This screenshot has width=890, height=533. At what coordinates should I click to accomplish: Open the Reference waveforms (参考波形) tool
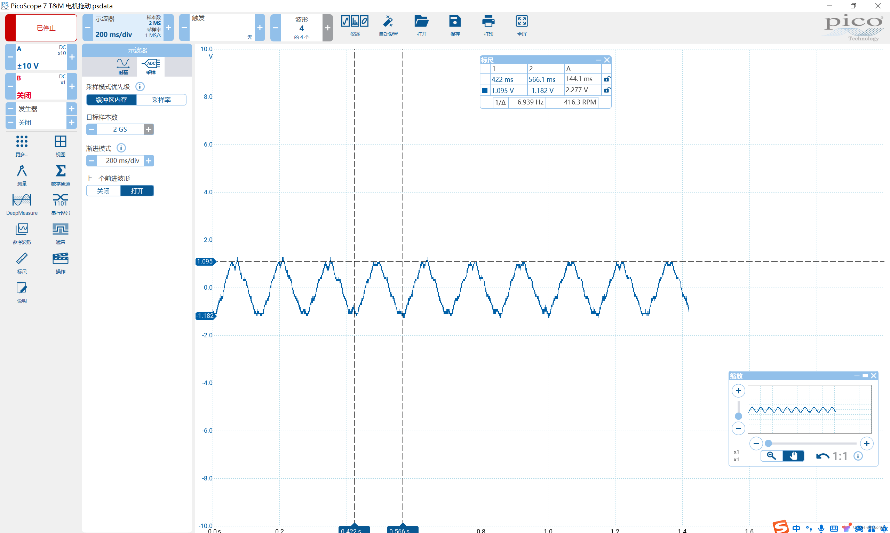pyautogui.click(x=22, y=230)
